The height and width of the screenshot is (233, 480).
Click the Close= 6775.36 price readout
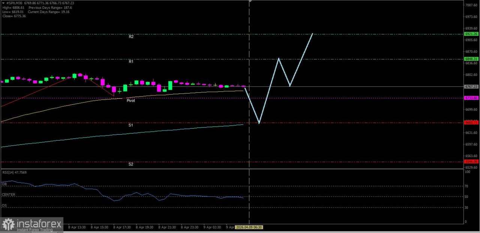[x=14, y=16]
